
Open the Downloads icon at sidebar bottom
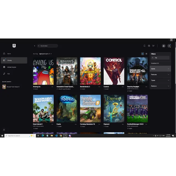(x=4, y=130)
